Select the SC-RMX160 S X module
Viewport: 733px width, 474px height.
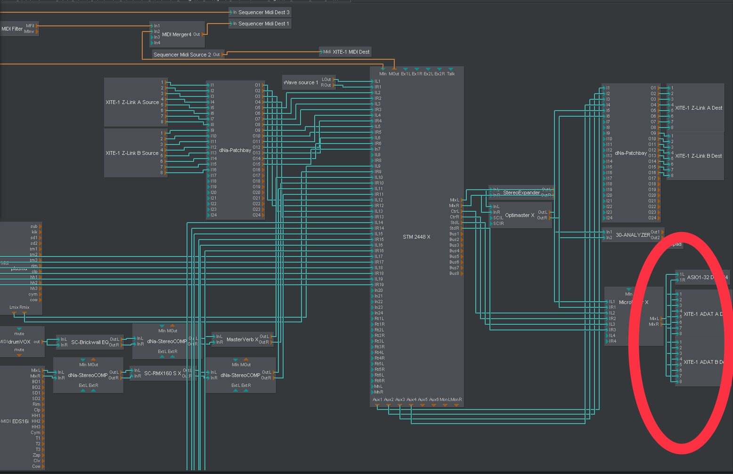click(162, 373)
